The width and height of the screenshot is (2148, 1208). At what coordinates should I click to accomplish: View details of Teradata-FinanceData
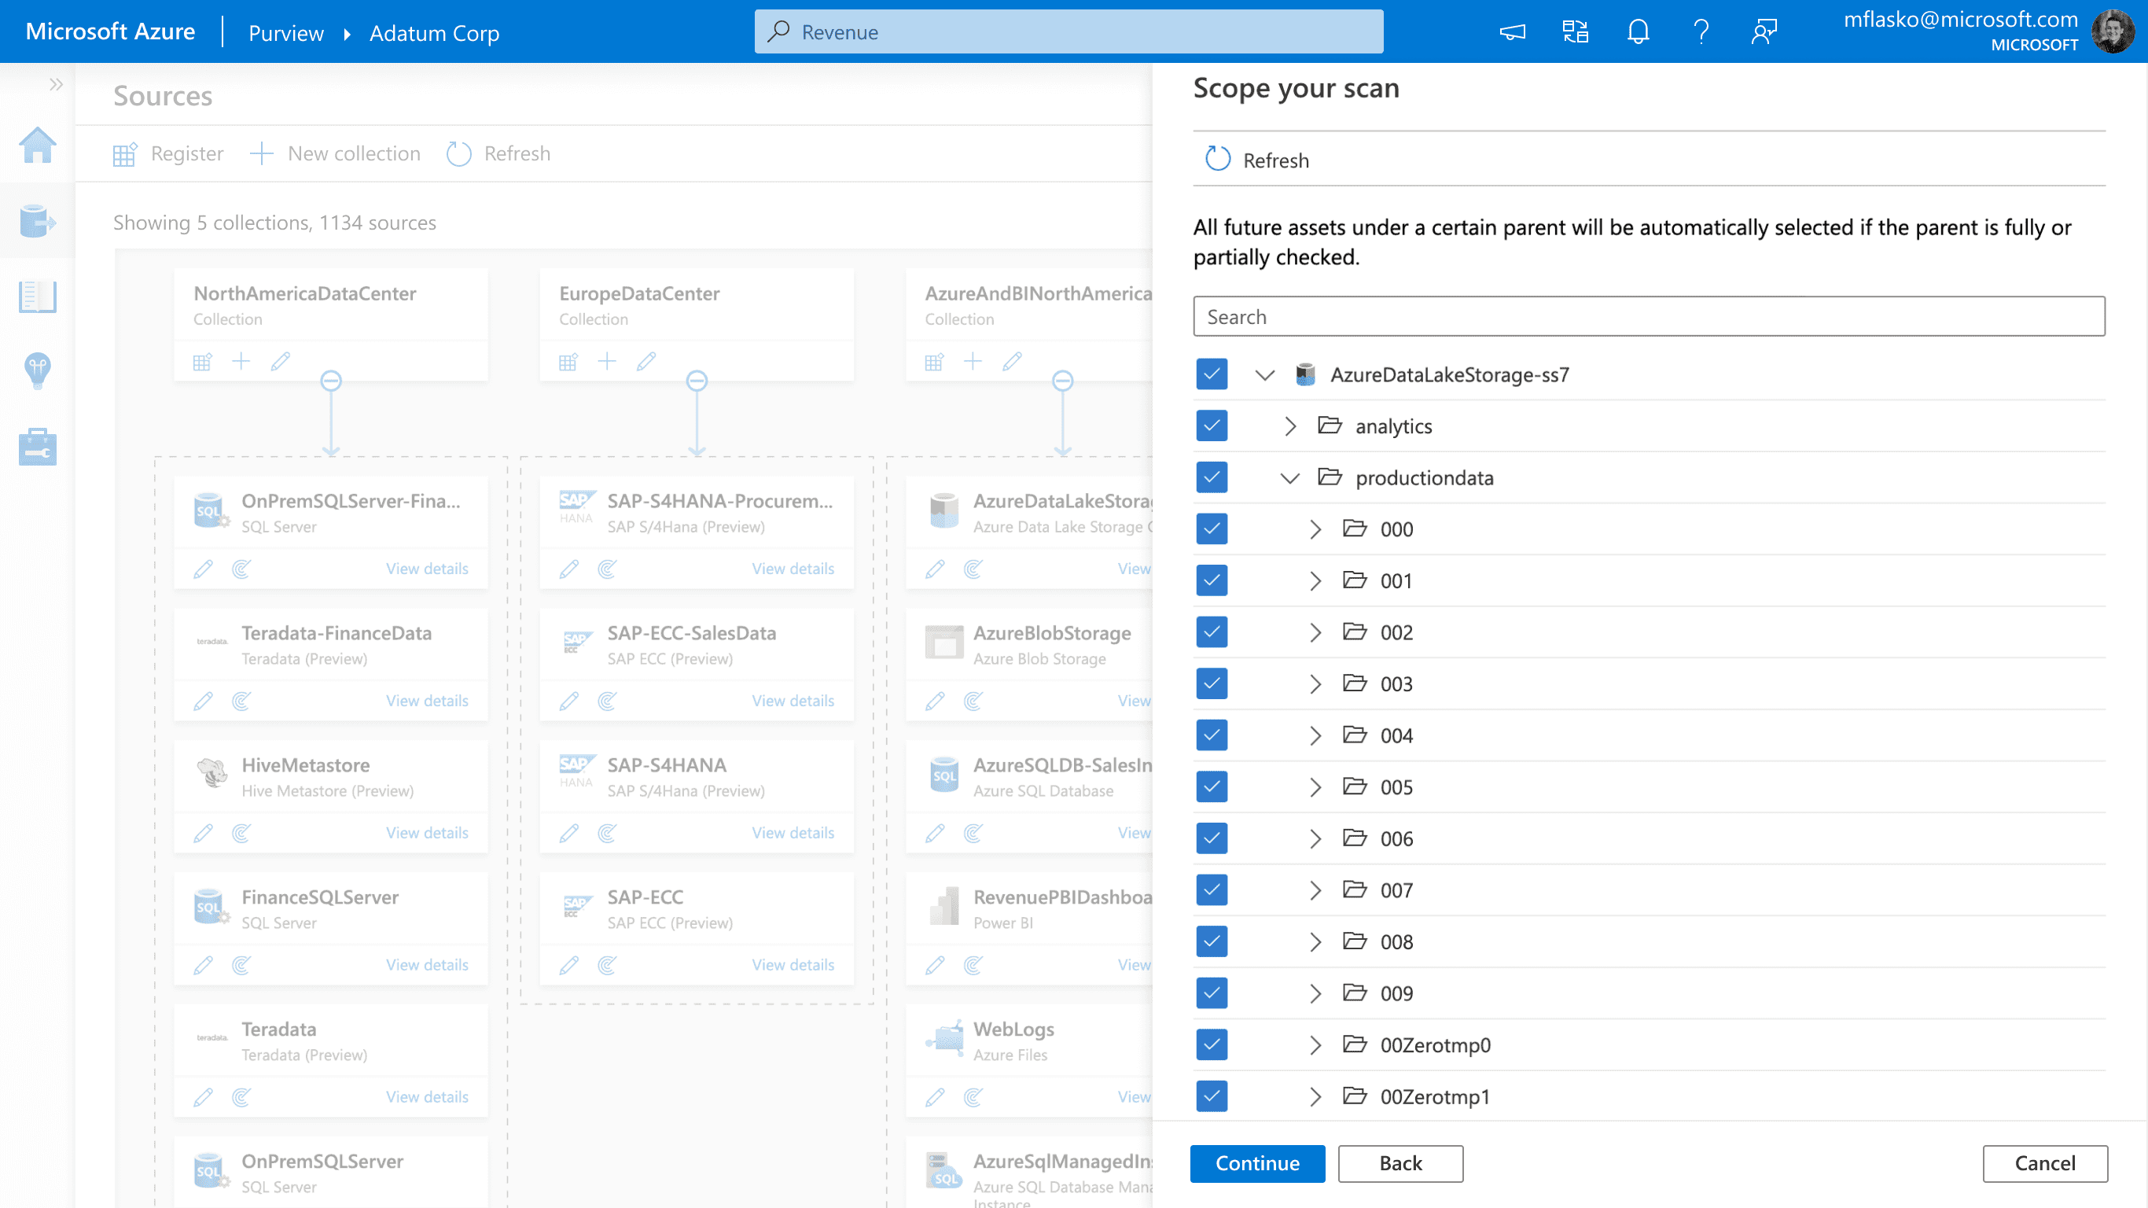[427, 701]
